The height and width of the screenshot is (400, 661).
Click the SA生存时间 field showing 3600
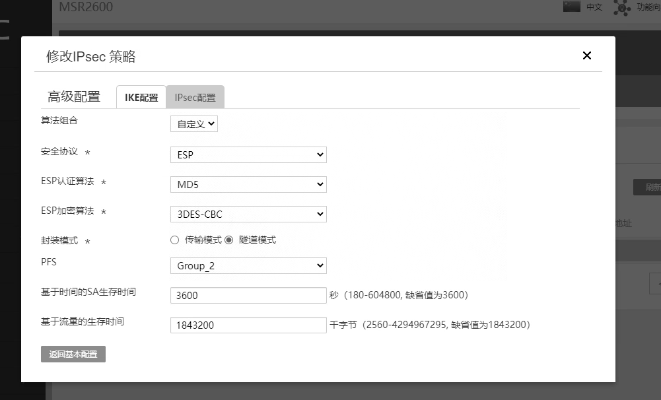click(248, 295)
